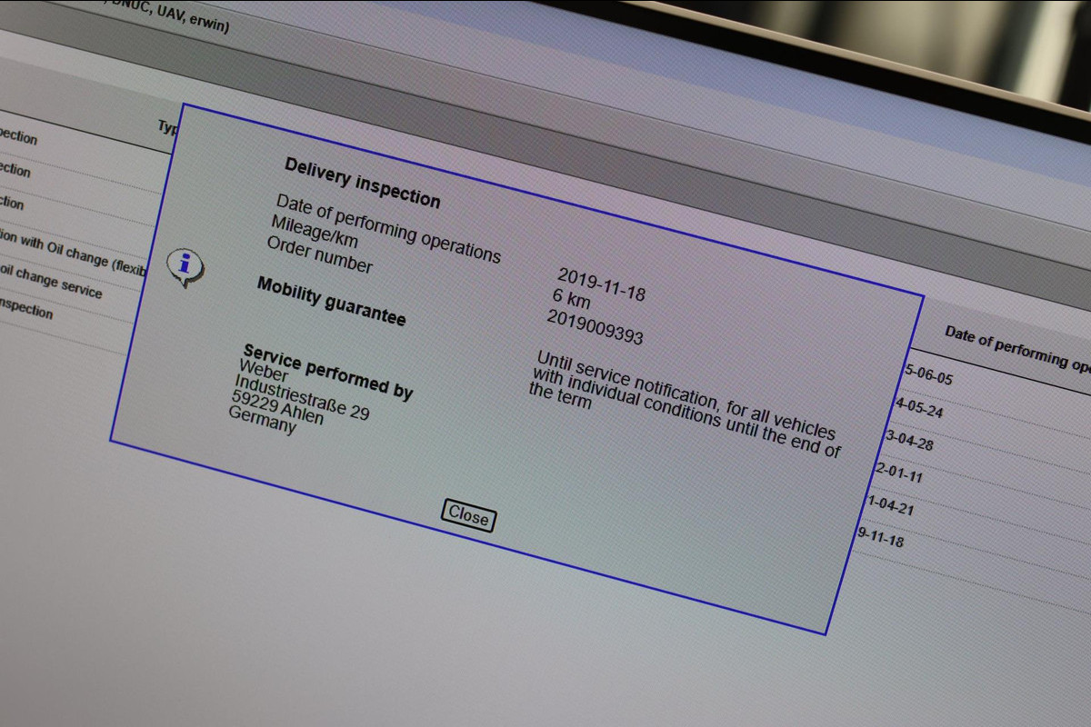Click the 'Delivery inspection' dialog heading
Viewport: 1091px width, 727px height.
(362, 183)
